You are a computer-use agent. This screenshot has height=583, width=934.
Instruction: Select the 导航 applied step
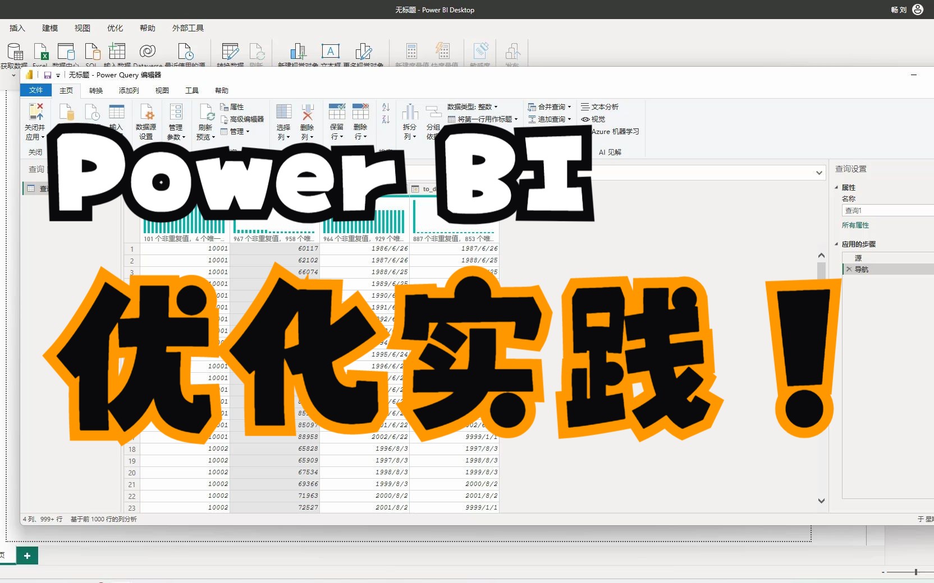click(x=888, y=269)
